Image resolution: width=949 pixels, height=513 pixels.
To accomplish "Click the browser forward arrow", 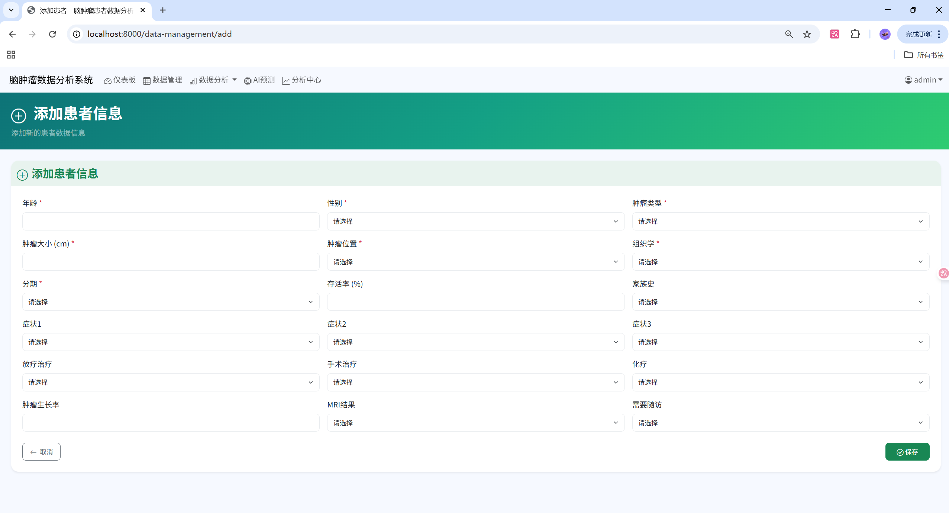I will 32,34.
